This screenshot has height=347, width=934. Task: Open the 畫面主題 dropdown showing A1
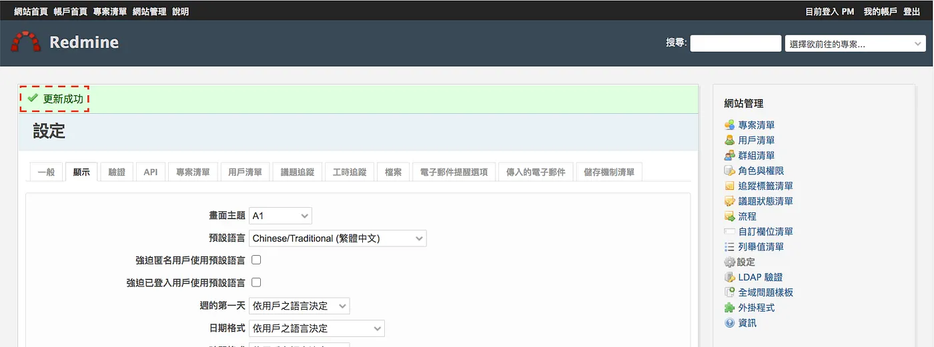[x=280, y=216]
